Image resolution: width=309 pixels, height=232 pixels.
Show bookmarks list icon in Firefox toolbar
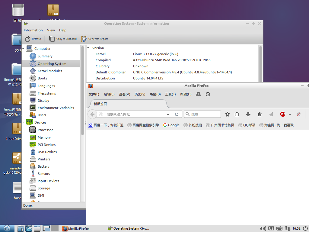point(237,114)
